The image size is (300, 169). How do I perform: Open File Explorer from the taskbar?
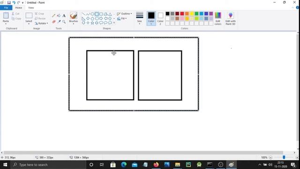[x=178, y=165]
